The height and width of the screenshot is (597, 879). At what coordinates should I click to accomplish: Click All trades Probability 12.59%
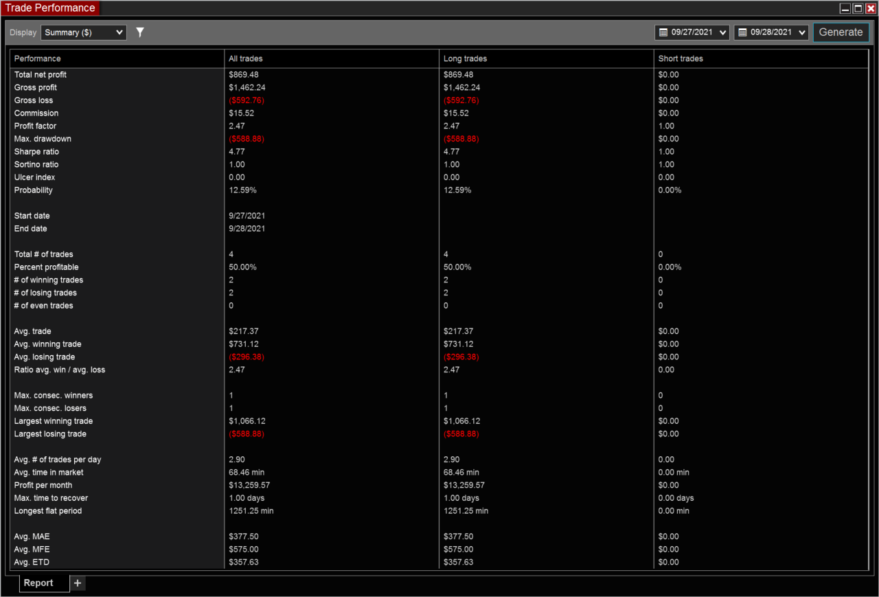pos(242,190)
